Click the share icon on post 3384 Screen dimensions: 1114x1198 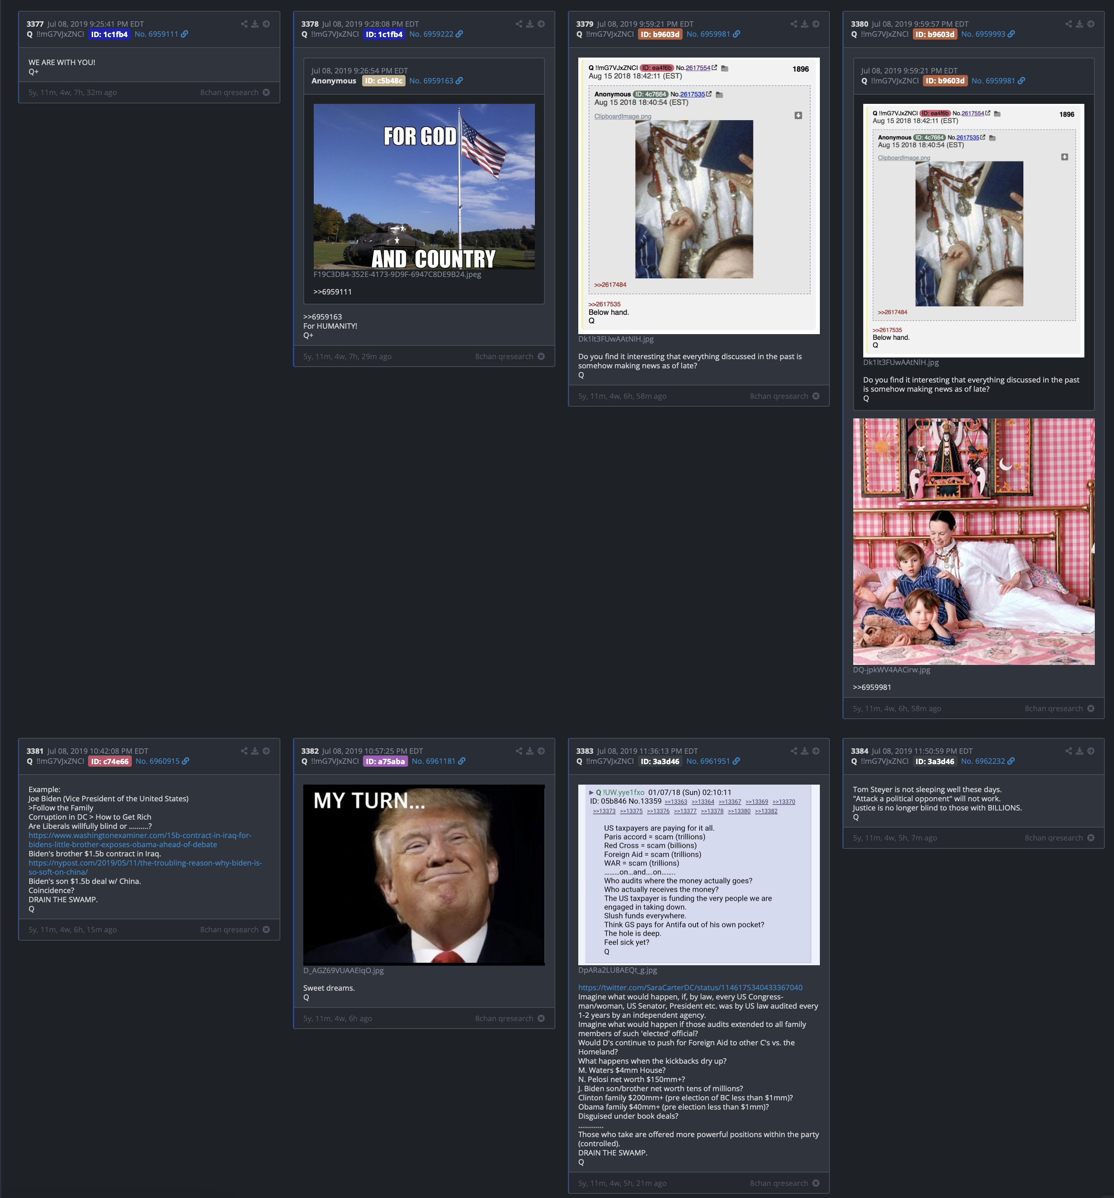pyautogui.click(x=1069, y=751)
